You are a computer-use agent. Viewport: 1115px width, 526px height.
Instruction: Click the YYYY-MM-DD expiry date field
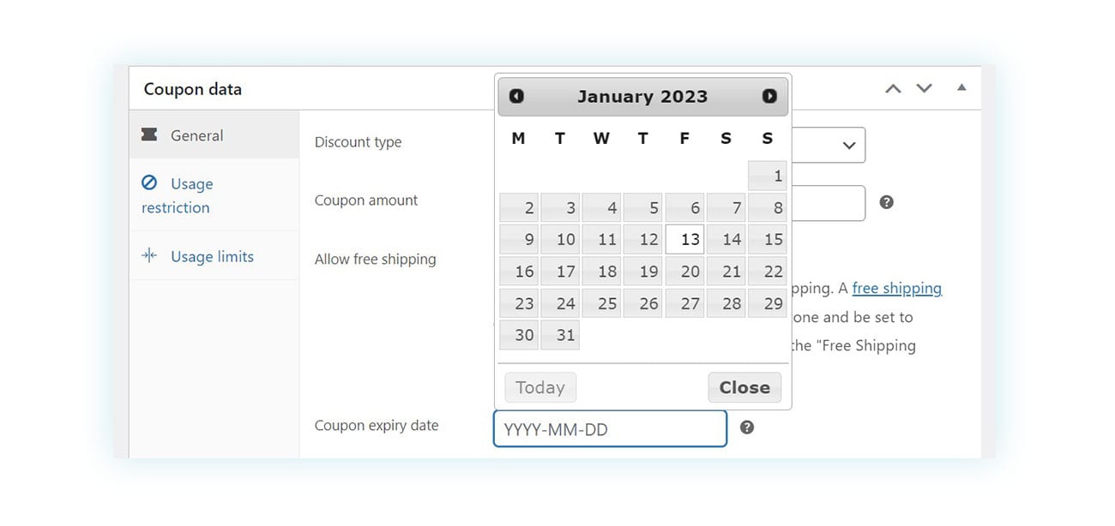coord(609,428)
